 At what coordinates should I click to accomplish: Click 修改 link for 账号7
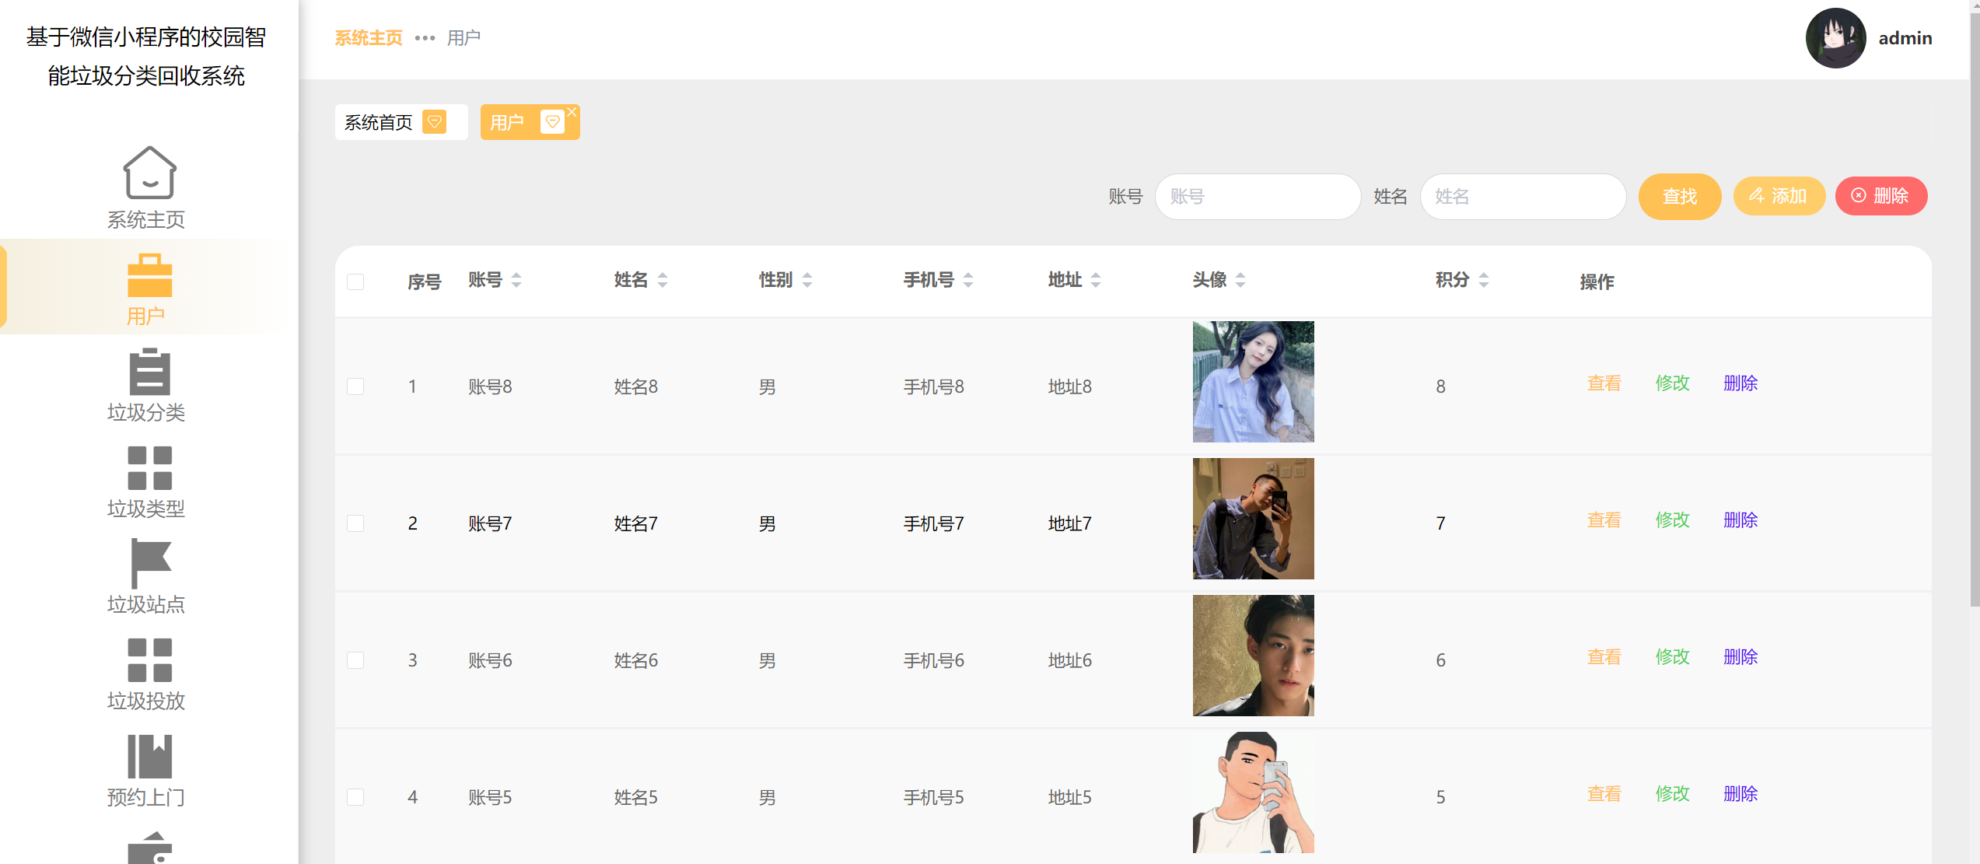(x=1672, y=519)
